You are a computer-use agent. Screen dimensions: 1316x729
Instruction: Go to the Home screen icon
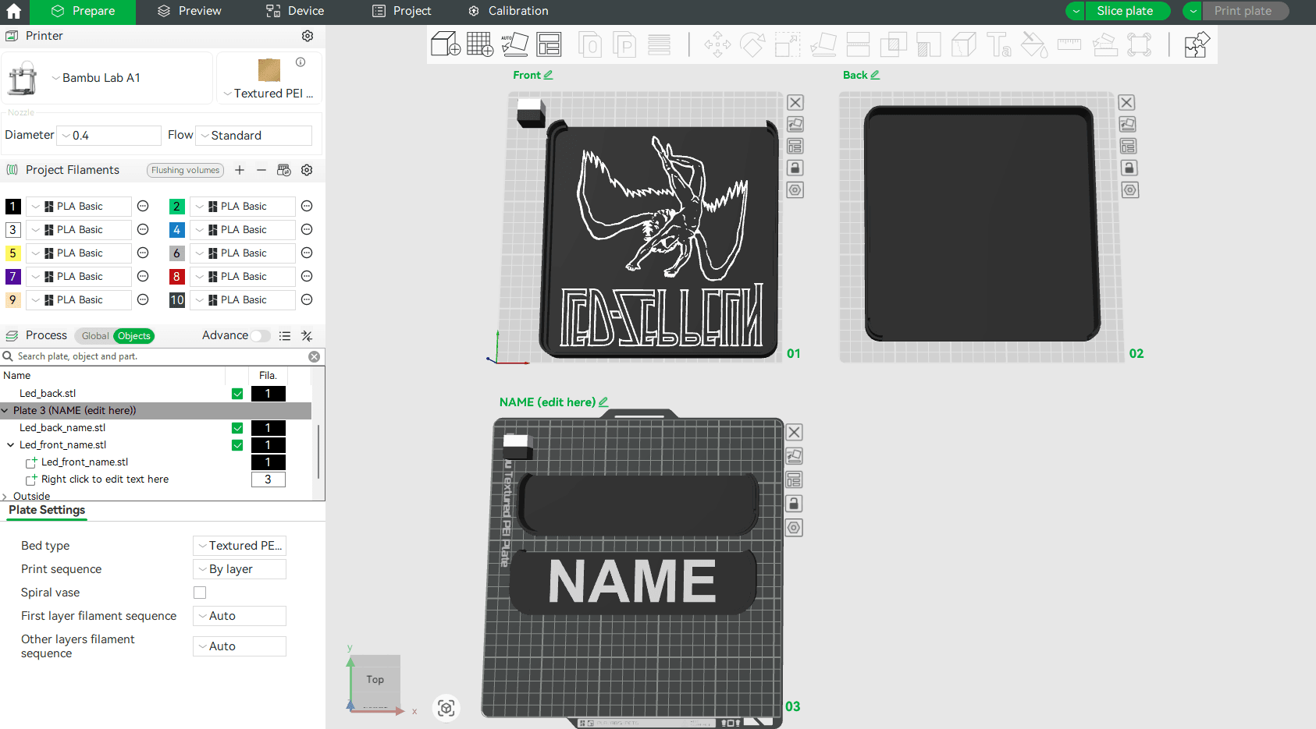(x=14, y=12)
